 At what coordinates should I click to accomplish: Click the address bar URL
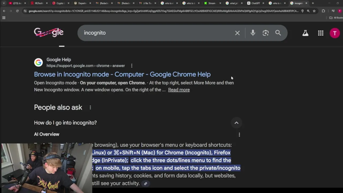click(x=163, y=11)
